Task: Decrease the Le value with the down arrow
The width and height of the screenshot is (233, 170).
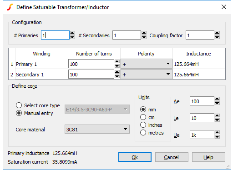Action: click(217, 120)
